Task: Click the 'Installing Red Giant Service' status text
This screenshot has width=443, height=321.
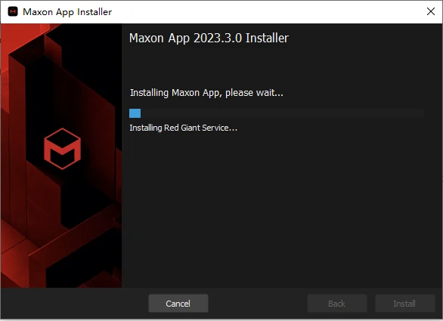Action: point(184,128)
